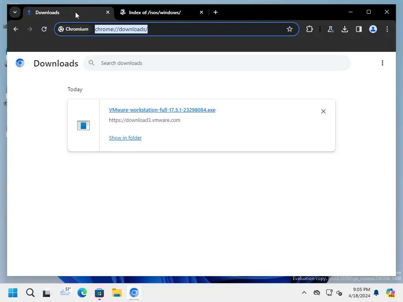
Task: Click the Search downloads field
Action: coord(217,63)
